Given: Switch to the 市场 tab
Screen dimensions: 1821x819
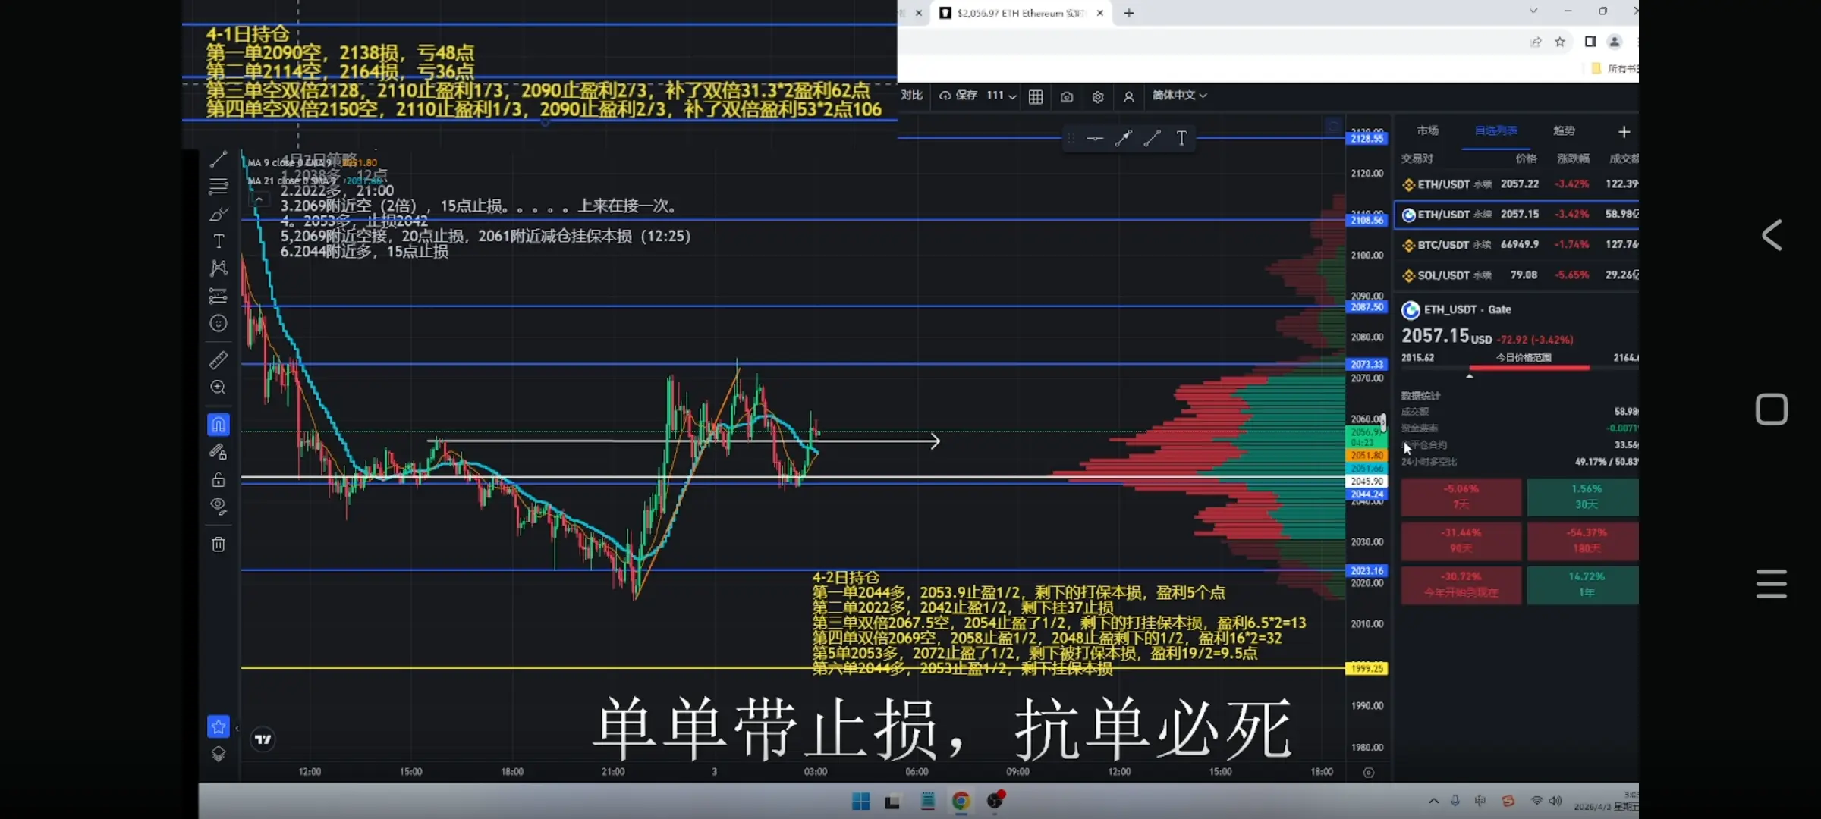Looking at the screenshot, I should pos(1427,130).
